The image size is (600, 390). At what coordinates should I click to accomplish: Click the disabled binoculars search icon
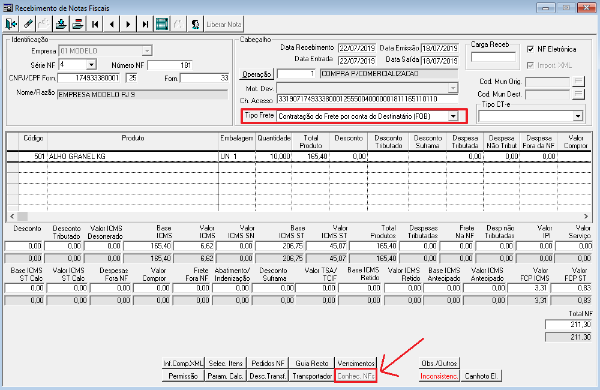[178, 24]
